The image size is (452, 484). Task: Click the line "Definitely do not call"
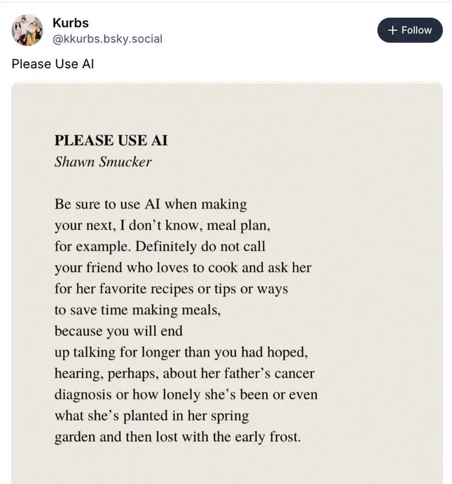(x=200, y=246)
